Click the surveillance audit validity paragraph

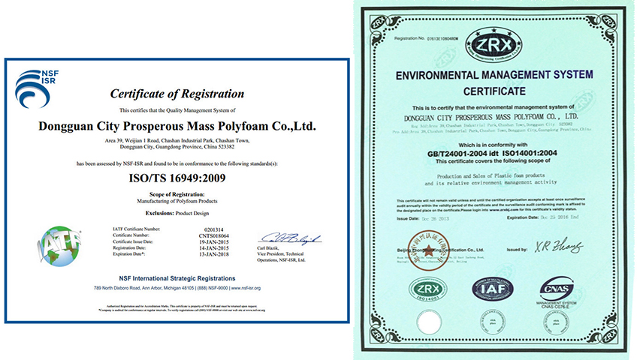point(491,205)
